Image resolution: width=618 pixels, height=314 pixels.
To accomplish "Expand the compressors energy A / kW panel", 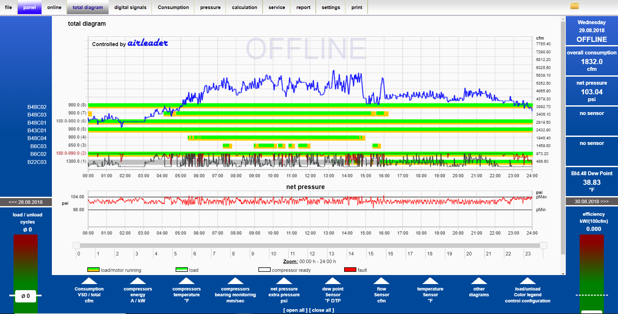I will pos(138,281).
